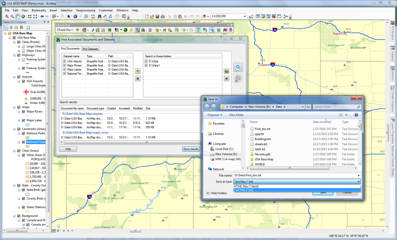The width and height of the screenshot is (397, 240).
Task: Uncheck the Major Rivers dataset in Find dialog
Action: pyautogui.click(x=64, y=65)
